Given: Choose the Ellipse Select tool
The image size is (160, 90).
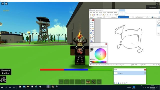Looking at the screenshot, I should (x=91, y=26).
